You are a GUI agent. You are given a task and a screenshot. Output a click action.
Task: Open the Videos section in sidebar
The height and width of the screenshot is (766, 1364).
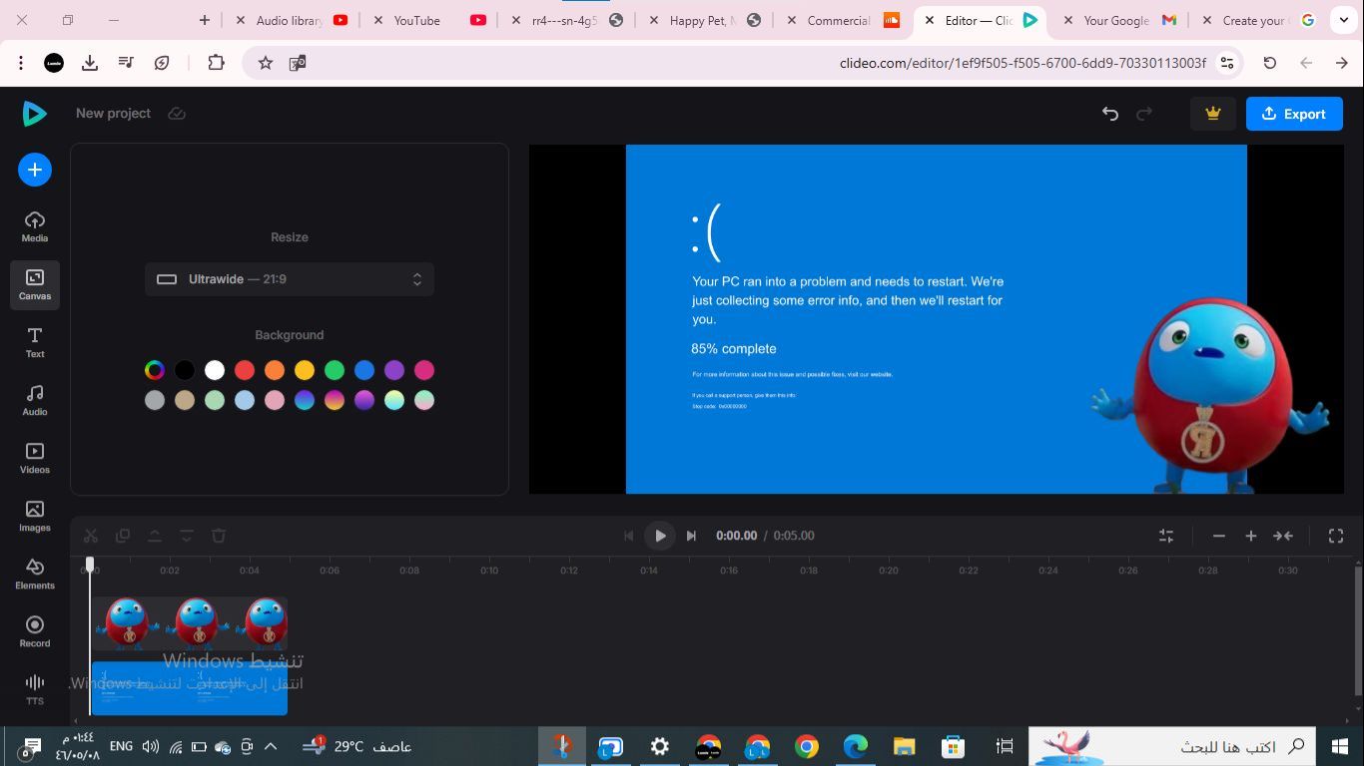35,458
